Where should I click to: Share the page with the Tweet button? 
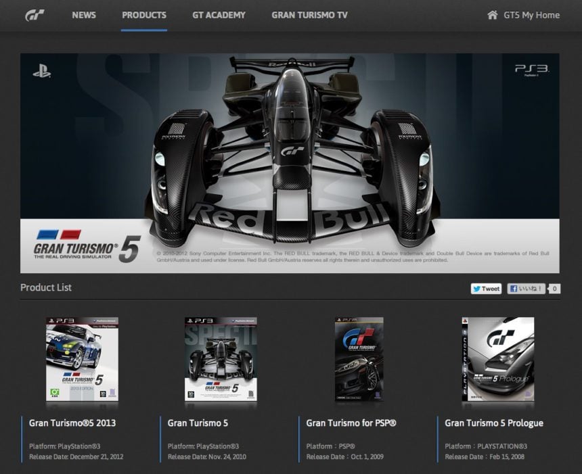point(486,289)
